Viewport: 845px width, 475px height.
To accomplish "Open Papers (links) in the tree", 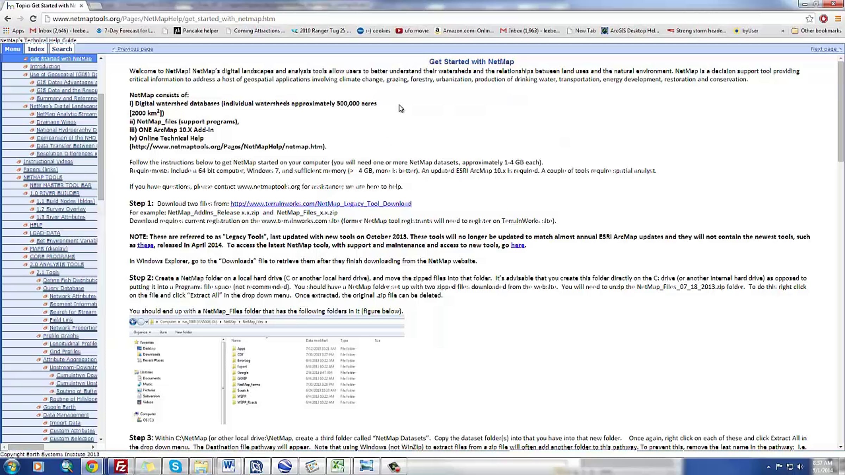I will tap(40, 170).
